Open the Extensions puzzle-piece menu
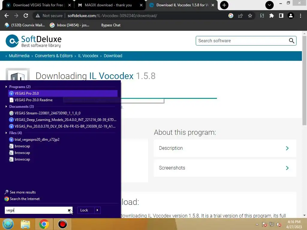 272,16
